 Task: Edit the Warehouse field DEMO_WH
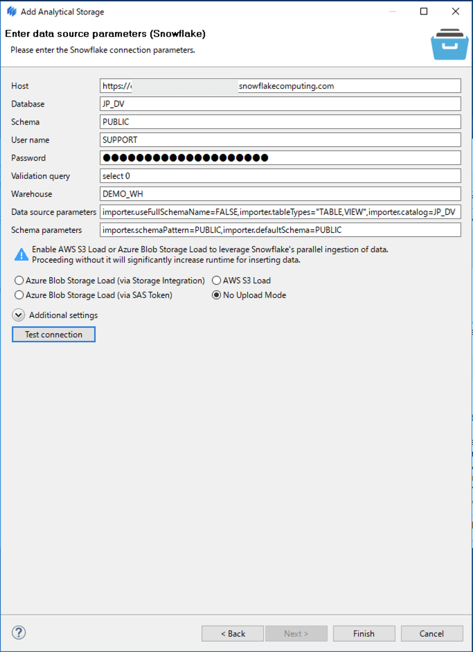click(280, 194)
